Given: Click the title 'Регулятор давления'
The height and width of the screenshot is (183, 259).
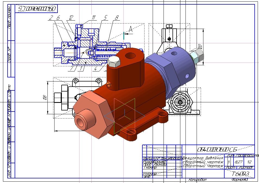Looking at the screenshot, I should (203, 158).
